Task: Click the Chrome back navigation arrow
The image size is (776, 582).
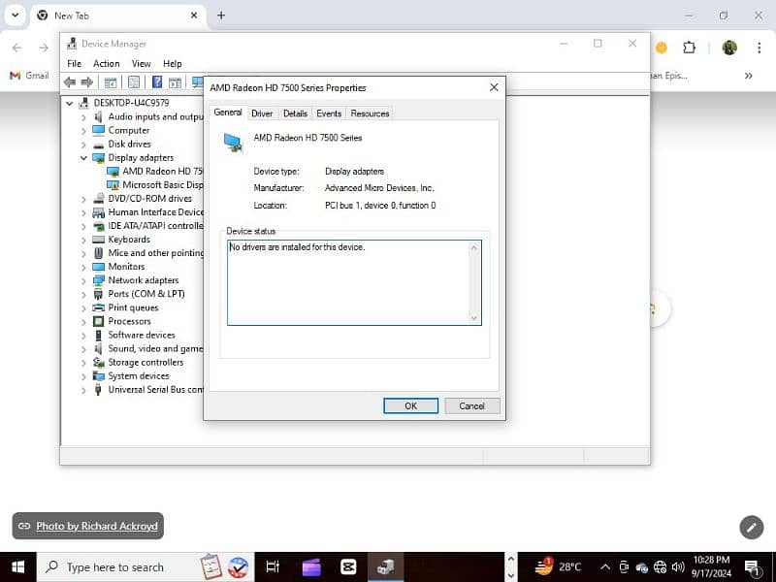Action: click(x=17, y=48)
